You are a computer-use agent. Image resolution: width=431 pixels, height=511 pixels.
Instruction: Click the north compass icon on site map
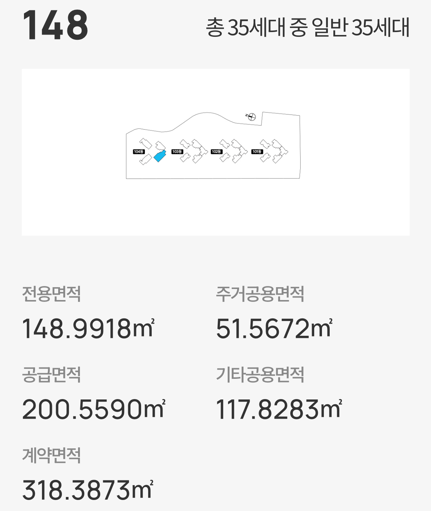(x=252, y=117)
